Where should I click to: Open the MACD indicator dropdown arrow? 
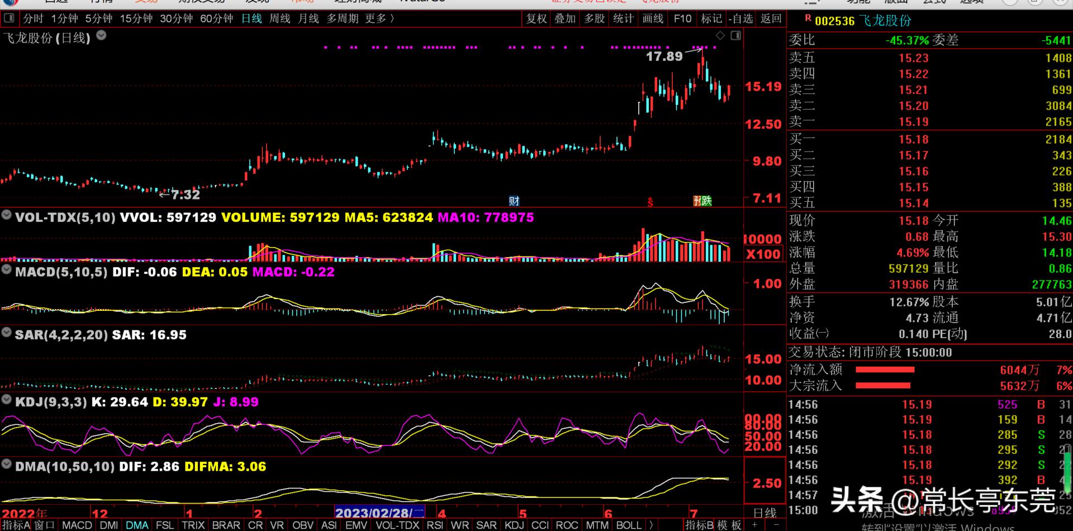point(7,269)
